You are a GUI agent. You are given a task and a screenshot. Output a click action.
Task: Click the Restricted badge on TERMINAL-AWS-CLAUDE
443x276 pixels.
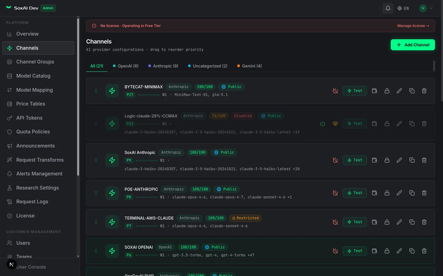click(x=245, y=218)
